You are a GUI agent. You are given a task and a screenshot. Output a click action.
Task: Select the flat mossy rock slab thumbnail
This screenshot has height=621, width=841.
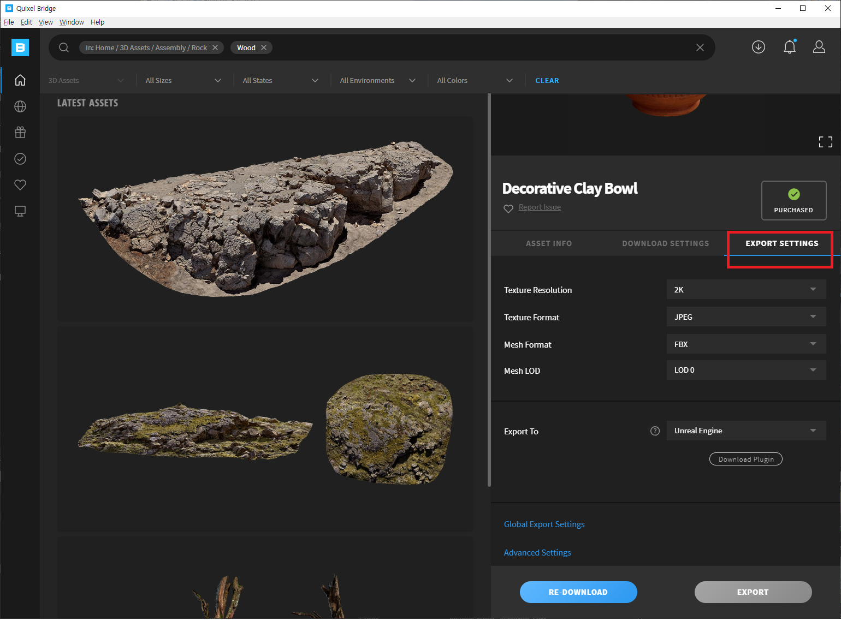(x=195, y=431)
